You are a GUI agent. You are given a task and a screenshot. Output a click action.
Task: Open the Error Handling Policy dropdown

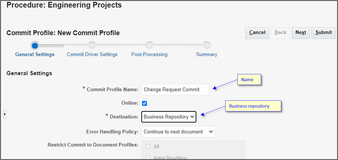pyautogui.click(x=178, y=132)
